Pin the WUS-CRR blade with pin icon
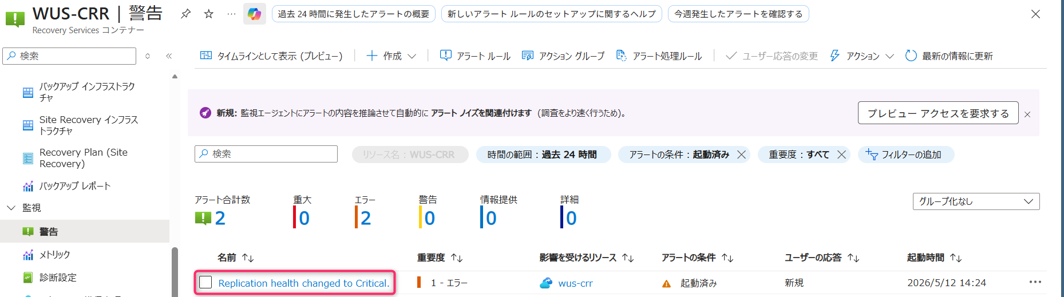Viewport: 1064px width, 297px height. 185,14
